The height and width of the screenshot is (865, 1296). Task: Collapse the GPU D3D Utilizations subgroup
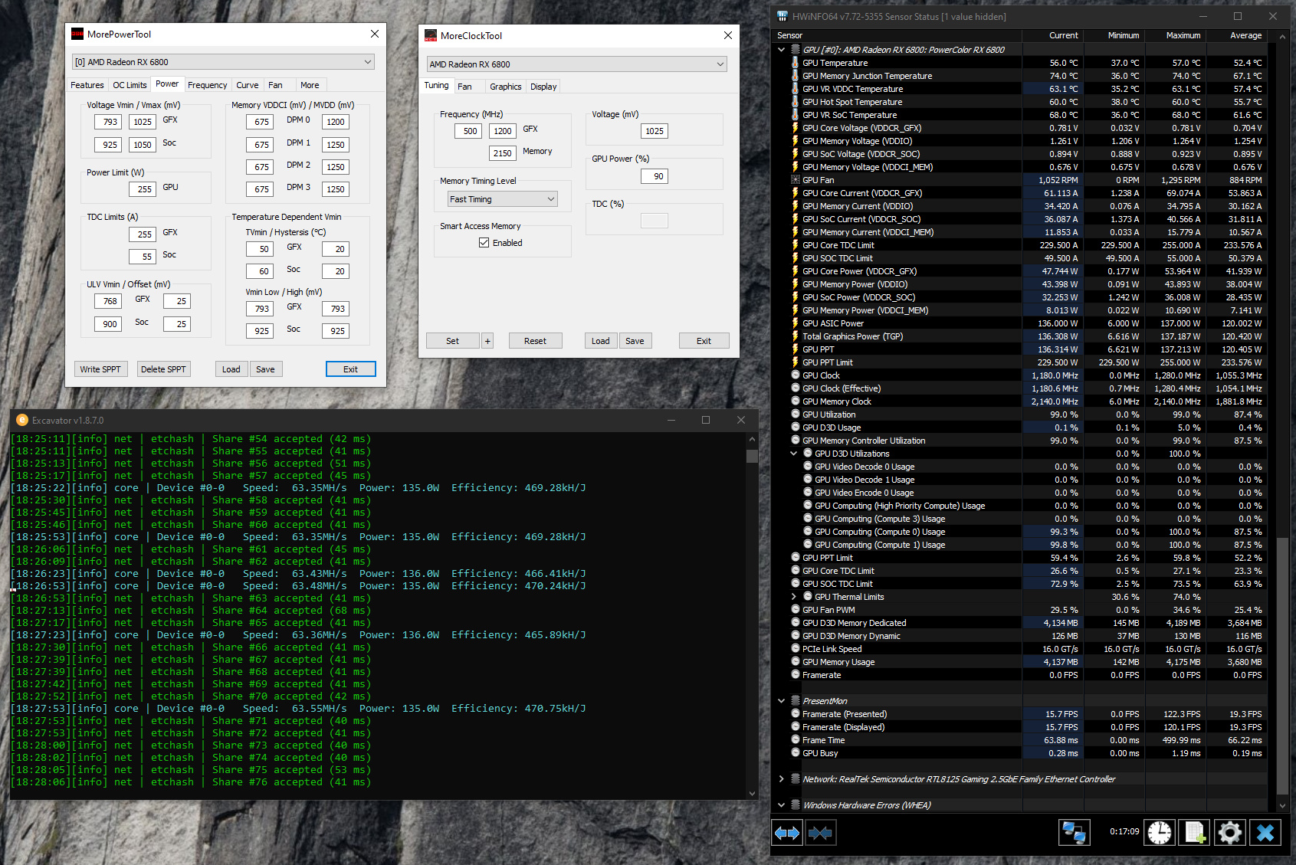(794, 454)
